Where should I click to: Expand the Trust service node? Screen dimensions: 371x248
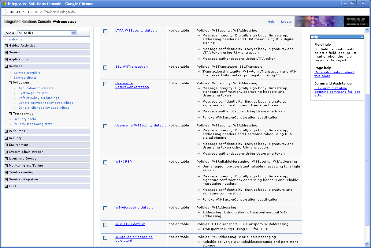click(x=10, y=113)
